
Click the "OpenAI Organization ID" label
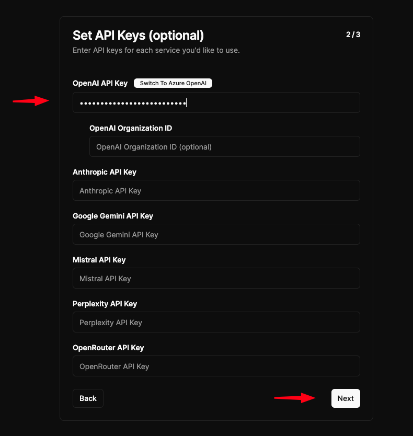[x=131, y=128]
